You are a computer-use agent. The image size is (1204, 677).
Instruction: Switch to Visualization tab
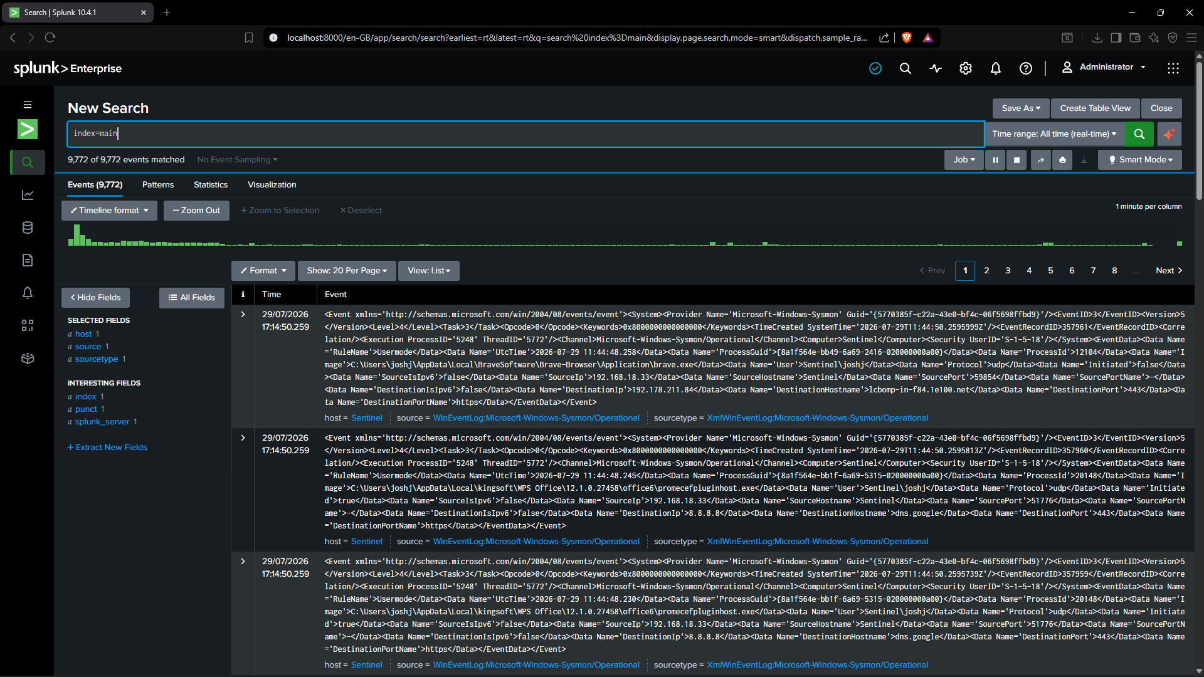click(272, 185)
